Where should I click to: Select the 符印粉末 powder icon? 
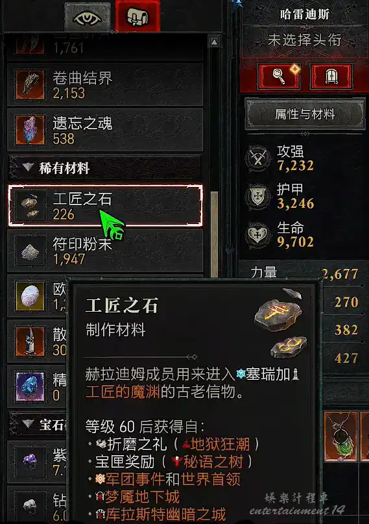[x=30, y=251]
